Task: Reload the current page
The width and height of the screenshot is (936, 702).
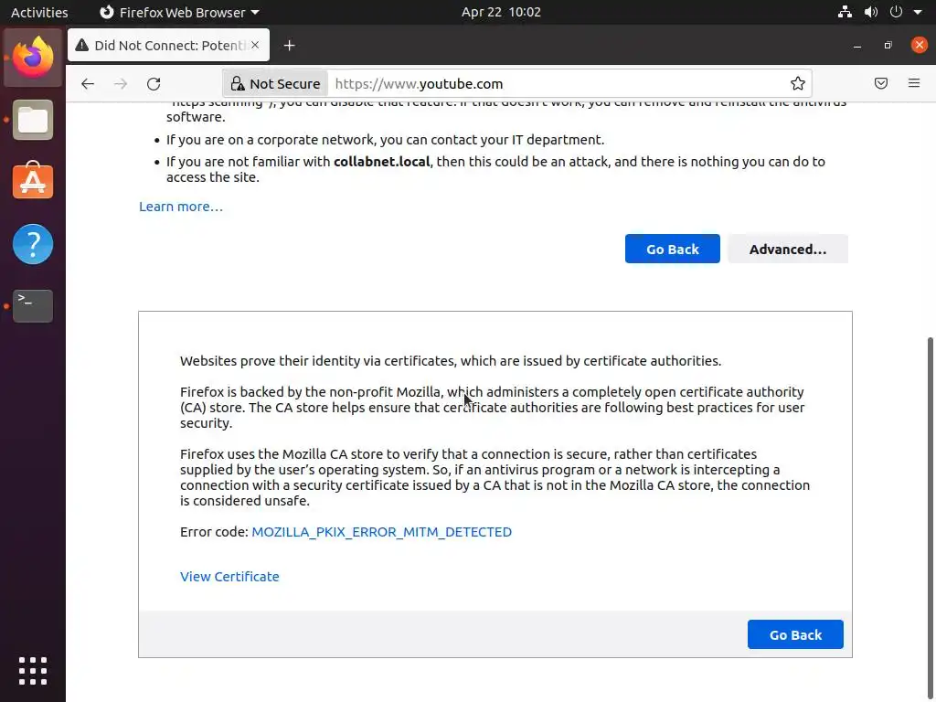Action: [x=154, y=84]
